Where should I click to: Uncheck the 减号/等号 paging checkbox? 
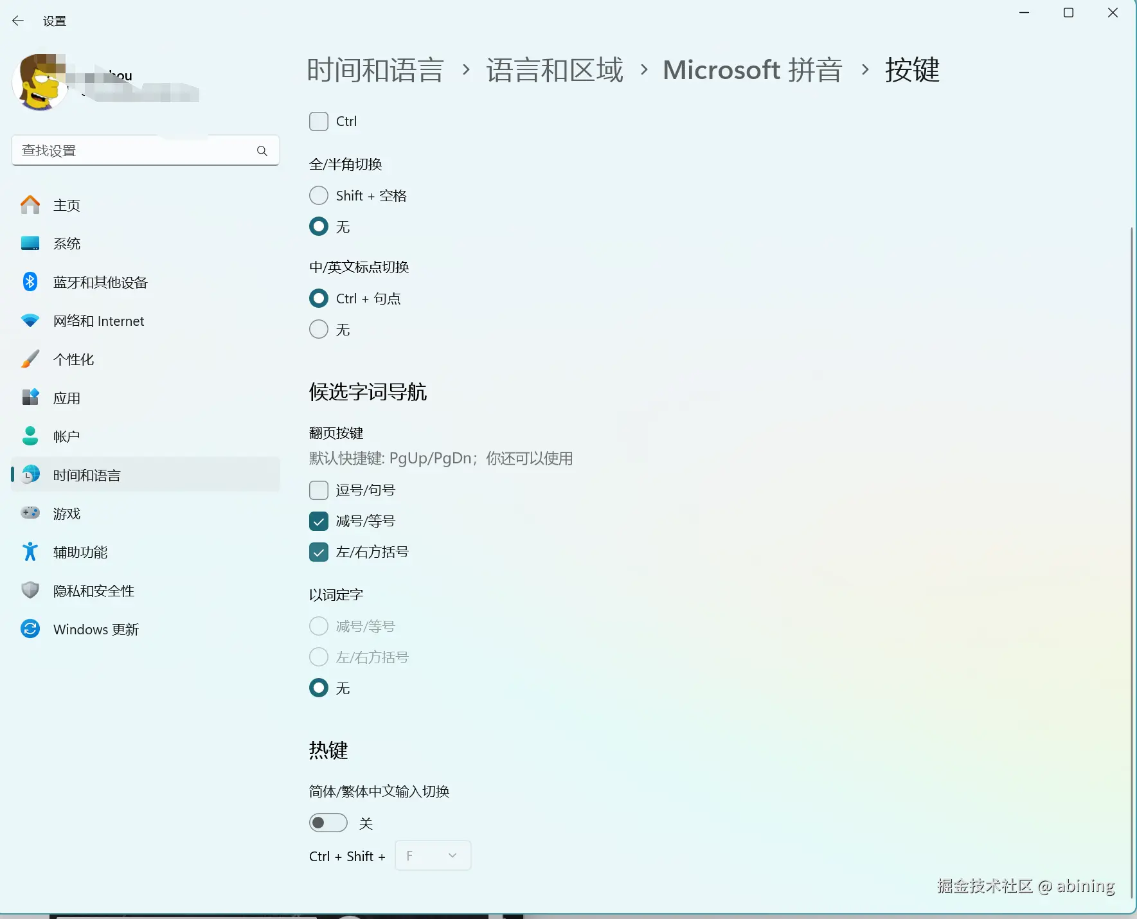[319, 521]
